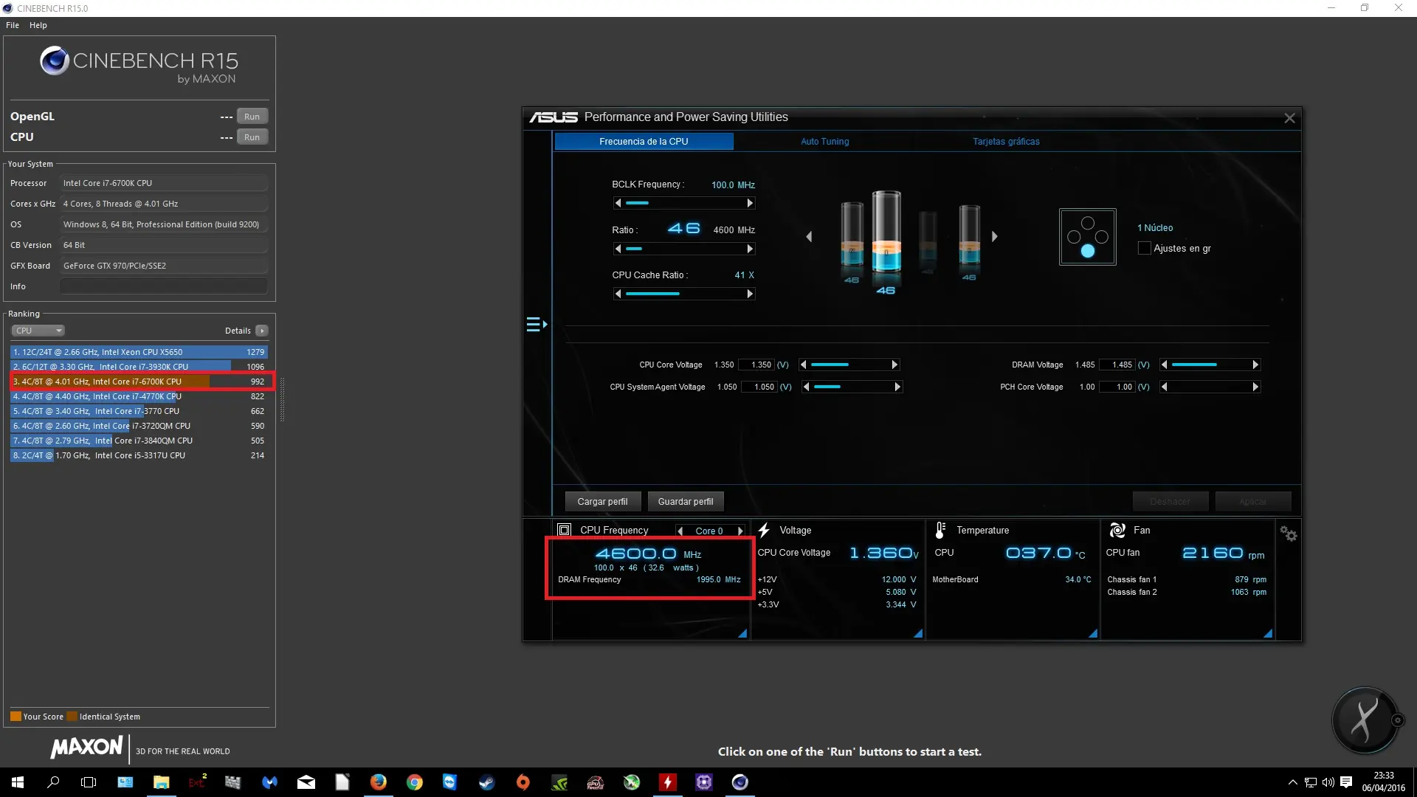Show previous core cylinder with left arrow
This screenshot has width=1417, height=797.
point(809,237)
